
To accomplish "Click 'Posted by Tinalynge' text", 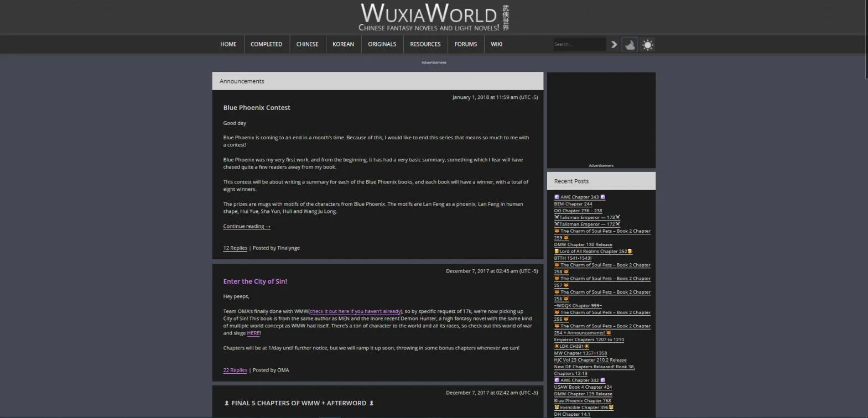I will point(276,248).
